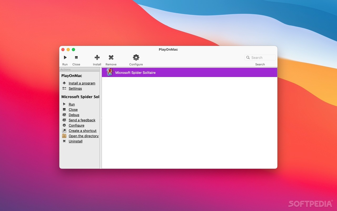This screenshot has width=337, height=211.
Task: Open the Install a program link
Action: pyautogui.click(x=82, y=83)
